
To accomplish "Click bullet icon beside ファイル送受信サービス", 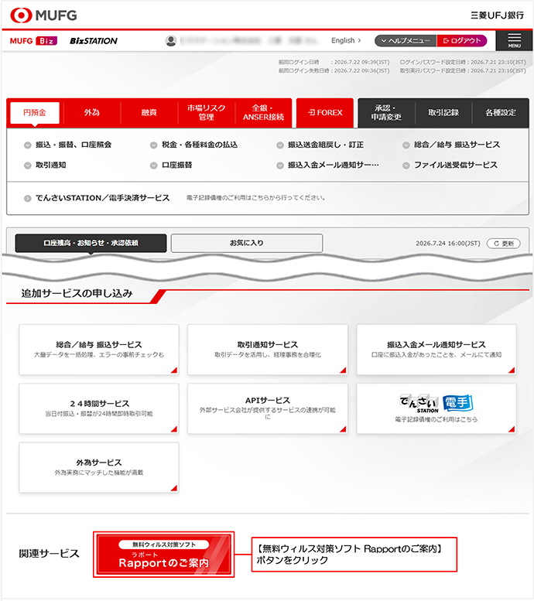I will click(x=406, y=166).
